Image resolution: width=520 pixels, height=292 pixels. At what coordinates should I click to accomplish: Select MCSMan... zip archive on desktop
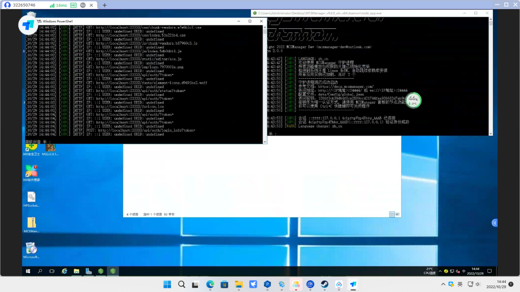[31, 225]
